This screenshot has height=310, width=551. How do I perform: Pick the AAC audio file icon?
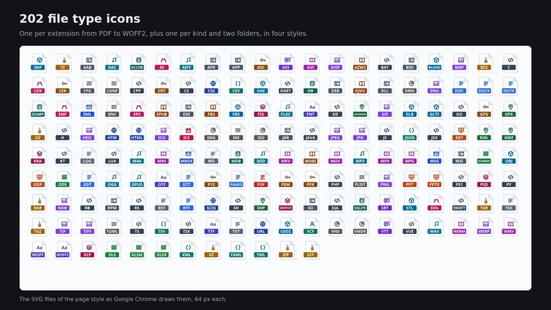click(114, 63)
